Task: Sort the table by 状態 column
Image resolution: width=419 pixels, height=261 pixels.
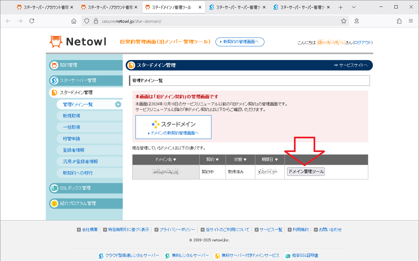Action: (x=240, y=160)
